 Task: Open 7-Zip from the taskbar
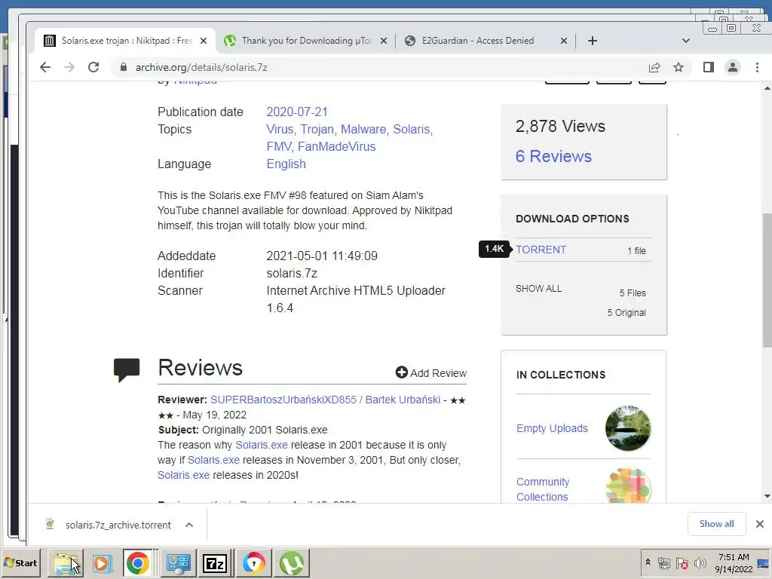pyautogui.click(x=215, y=562)
